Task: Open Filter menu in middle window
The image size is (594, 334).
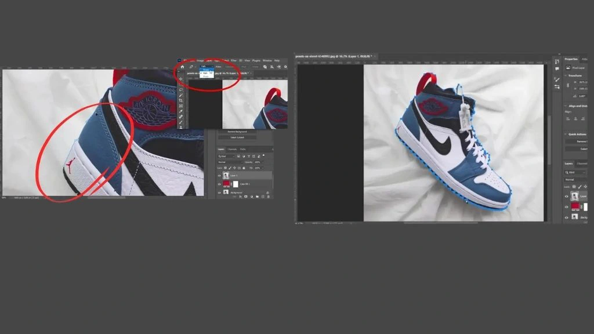Action: [234, 60]
